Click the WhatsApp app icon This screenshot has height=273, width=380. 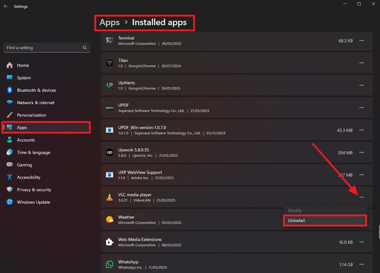(x=110, y=264)
